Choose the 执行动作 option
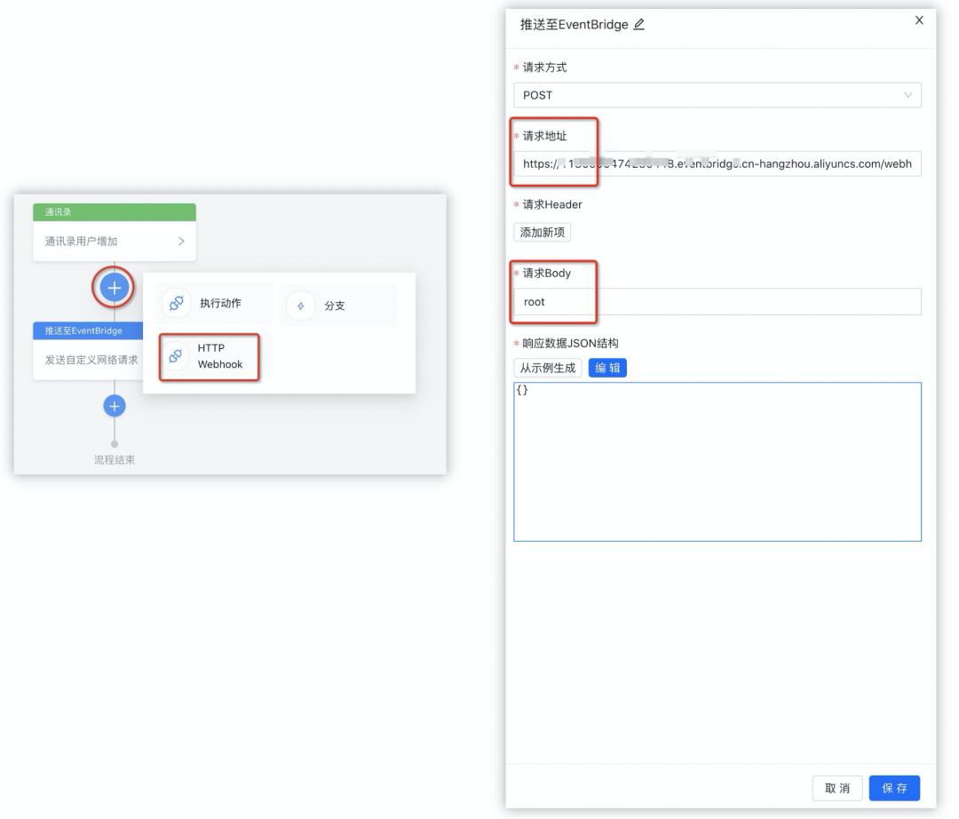 (x=213, y=304)
